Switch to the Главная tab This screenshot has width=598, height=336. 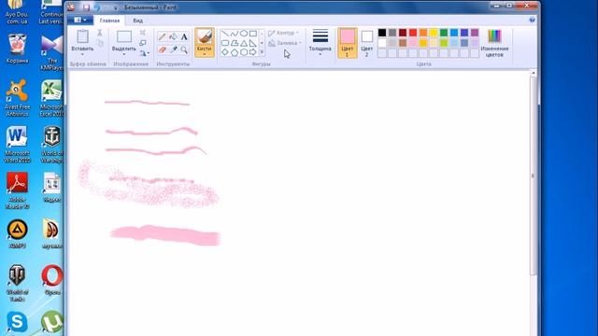tap(109, 21)
